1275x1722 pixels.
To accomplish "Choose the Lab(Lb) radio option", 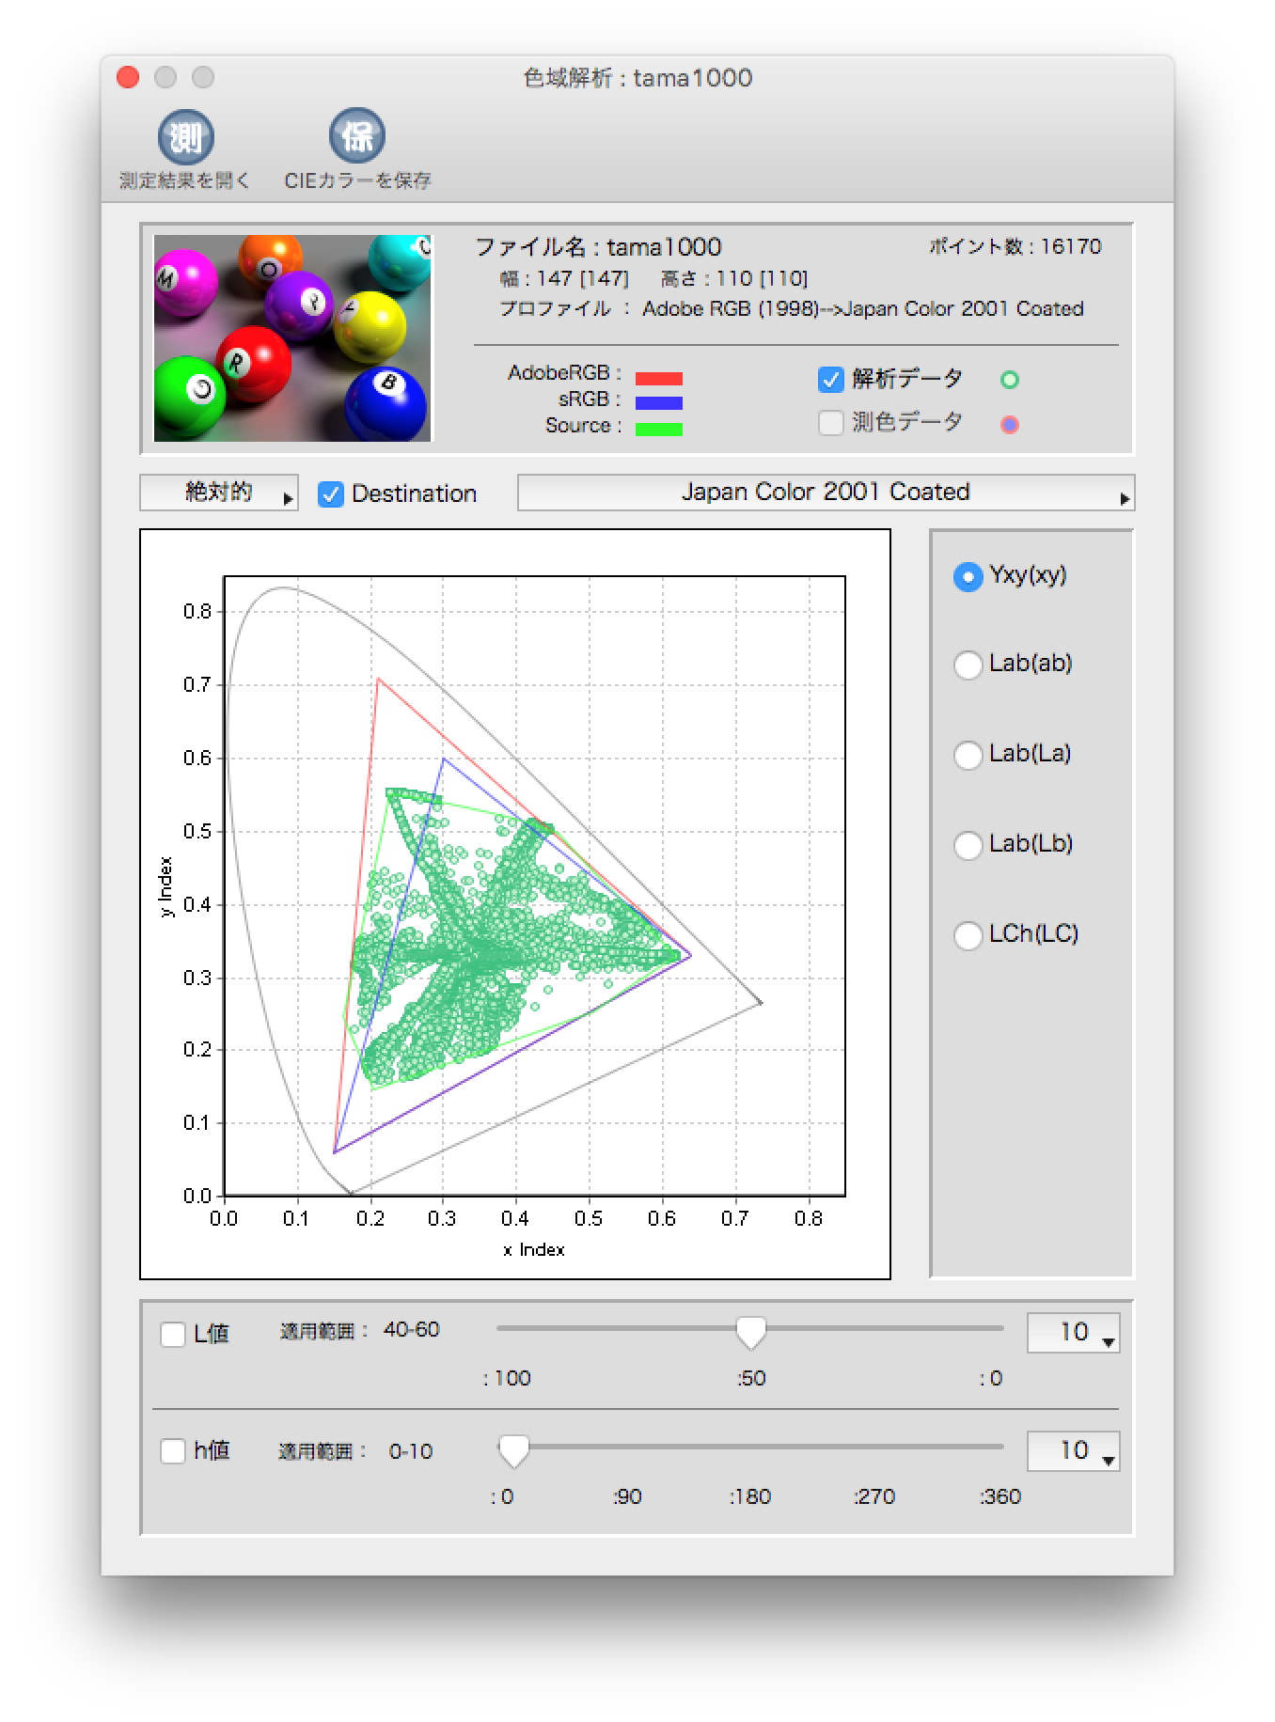I will click(x=968, y=846).
